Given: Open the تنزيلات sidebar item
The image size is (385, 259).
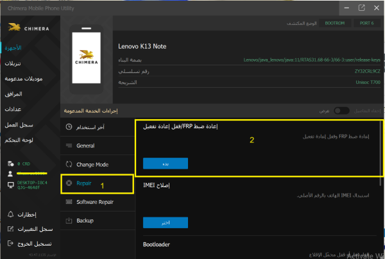Looking at the screenshot, I should 13,63.
